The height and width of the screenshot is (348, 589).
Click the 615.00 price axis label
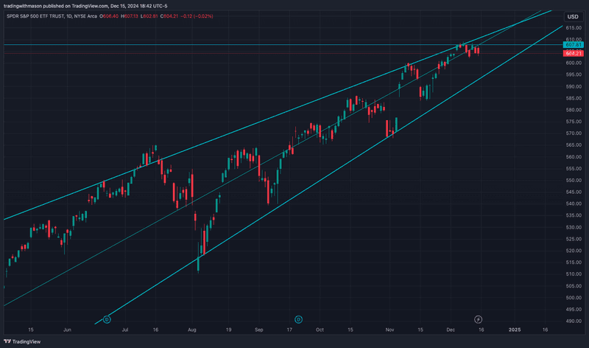tap(574, 28)
